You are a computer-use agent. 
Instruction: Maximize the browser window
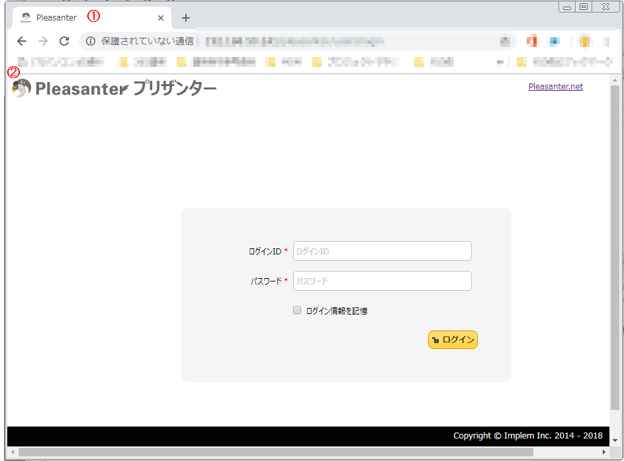584,7
